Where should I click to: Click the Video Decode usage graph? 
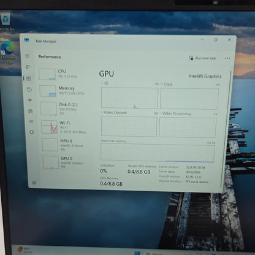pos(129,126)
